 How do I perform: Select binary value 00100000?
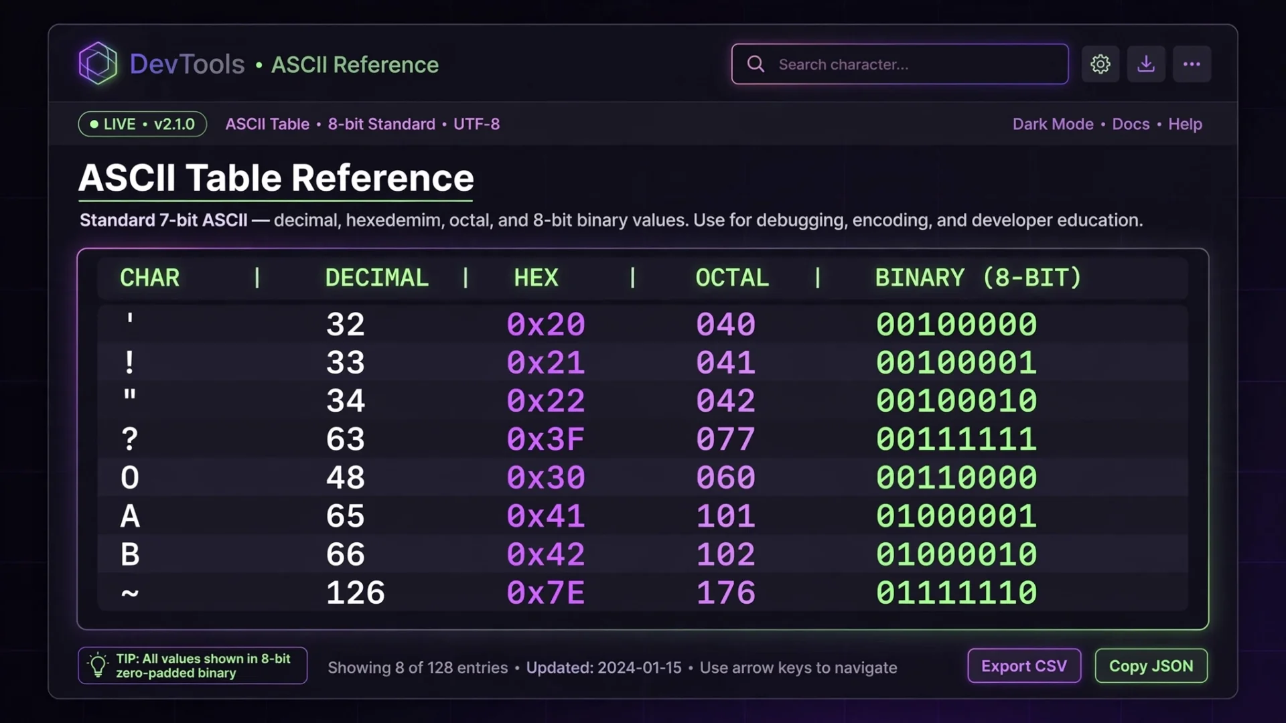[956, 325]
